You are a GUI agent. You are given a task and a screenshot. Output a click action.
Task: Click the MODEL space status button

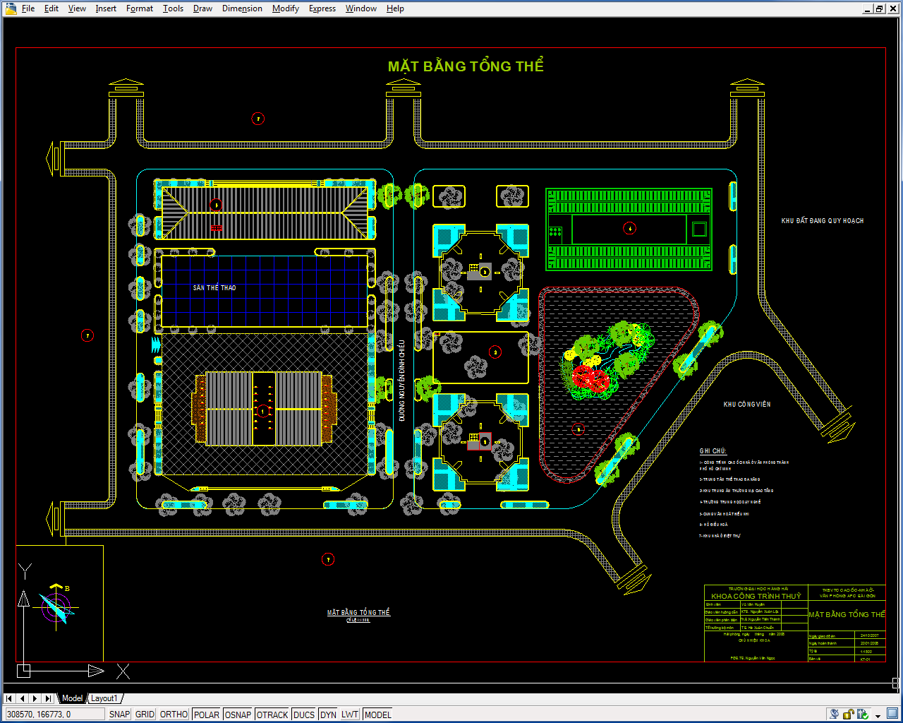[377, 715]
